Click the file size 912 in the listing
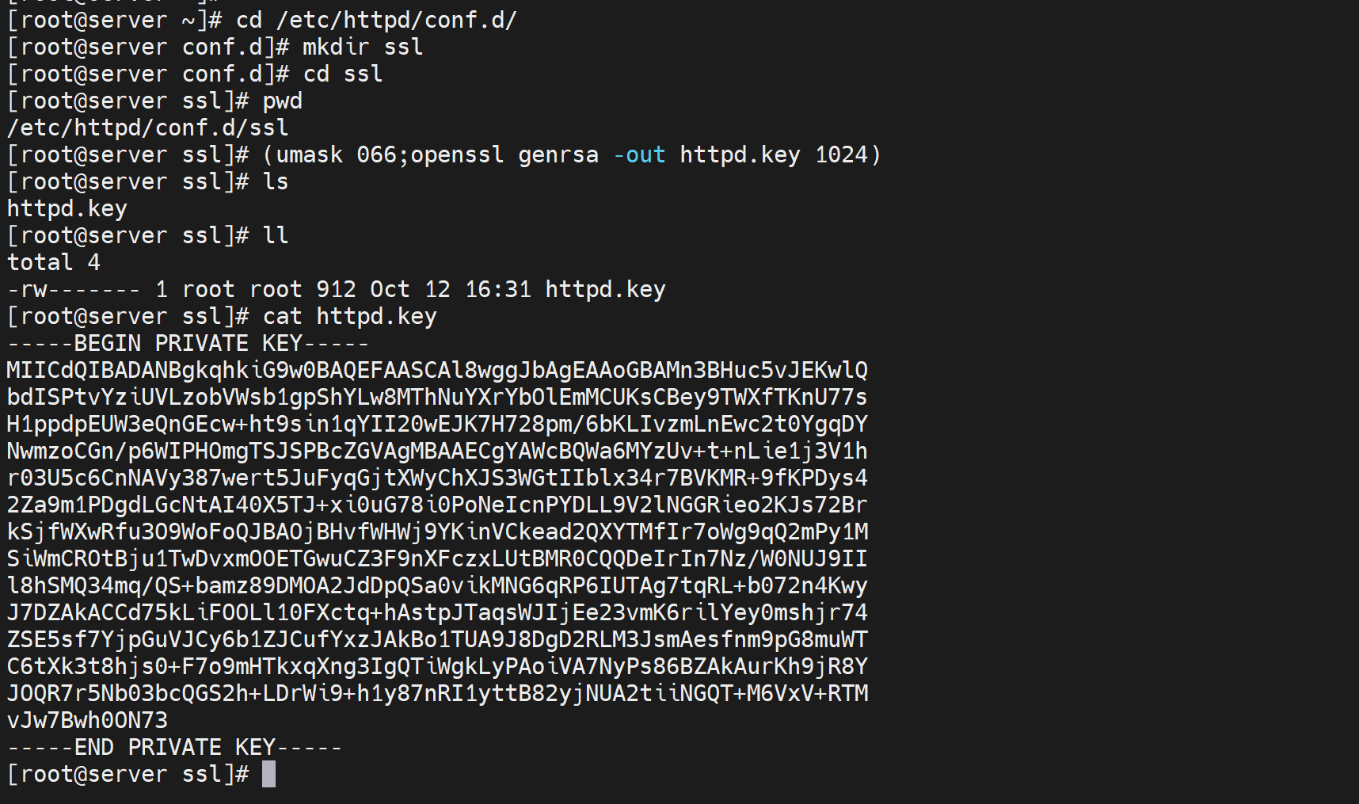1359x804 pixels. pyautogui.click(x=336, y=289)
